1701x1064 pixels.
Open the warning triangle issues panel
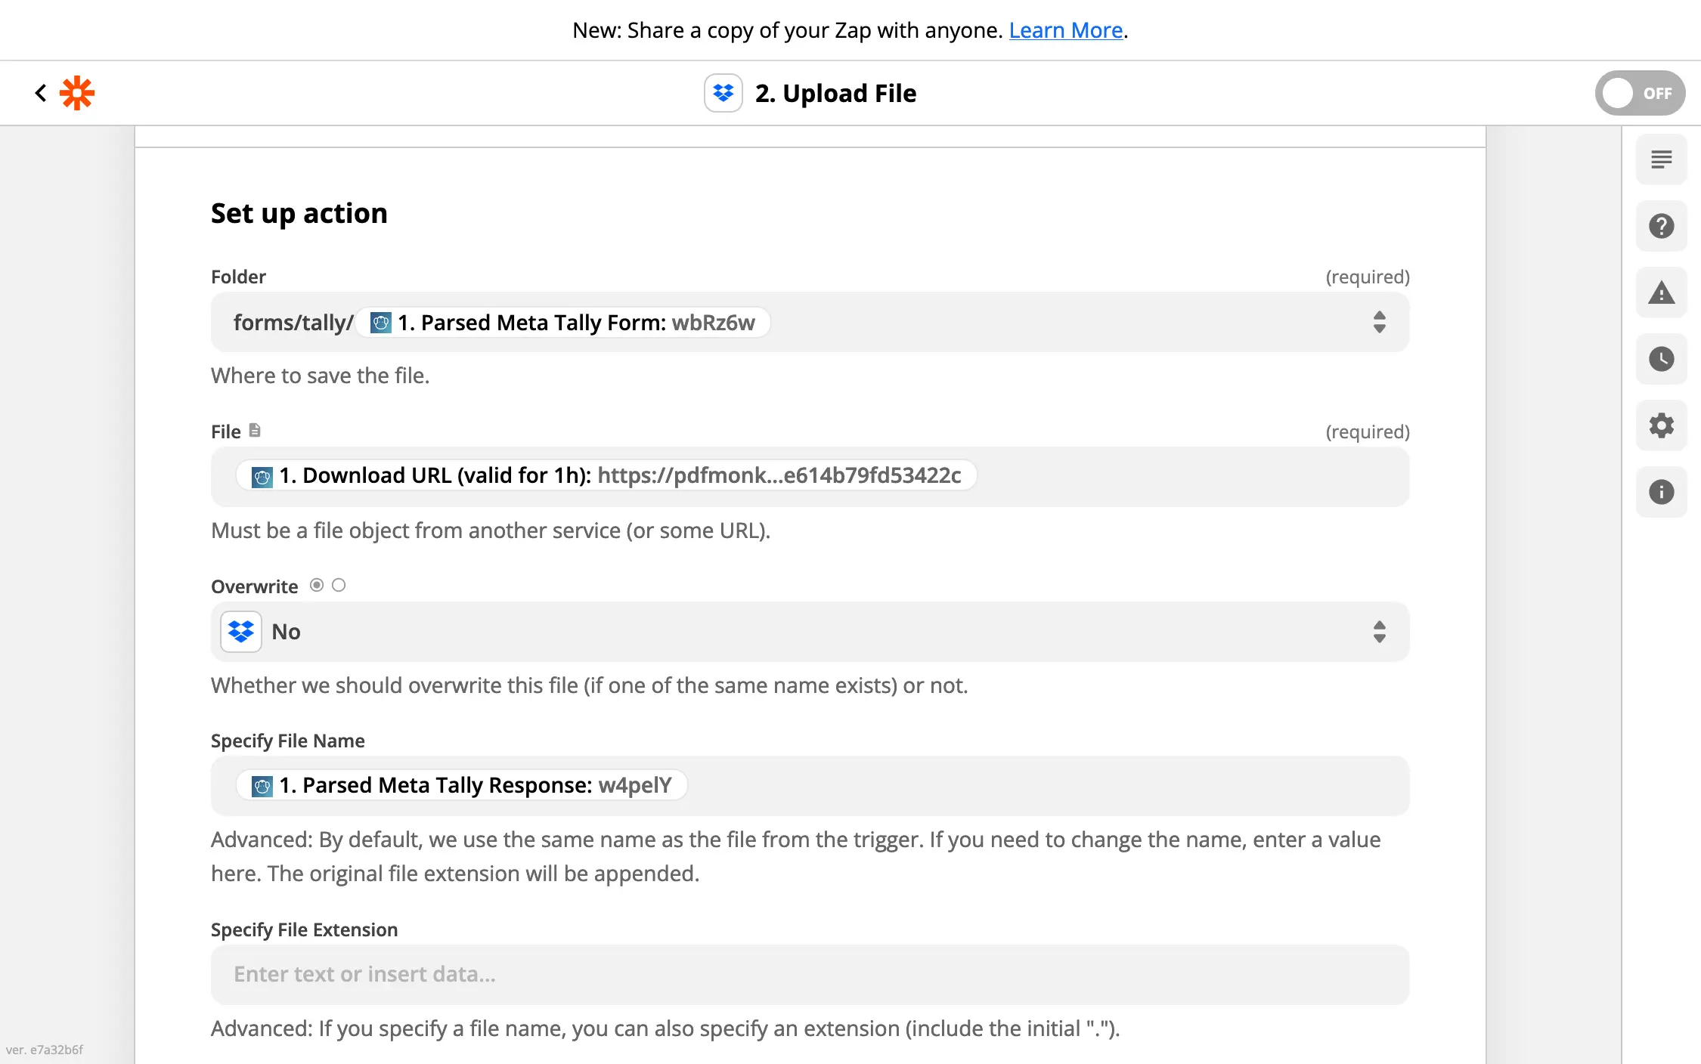point(1661,292)
